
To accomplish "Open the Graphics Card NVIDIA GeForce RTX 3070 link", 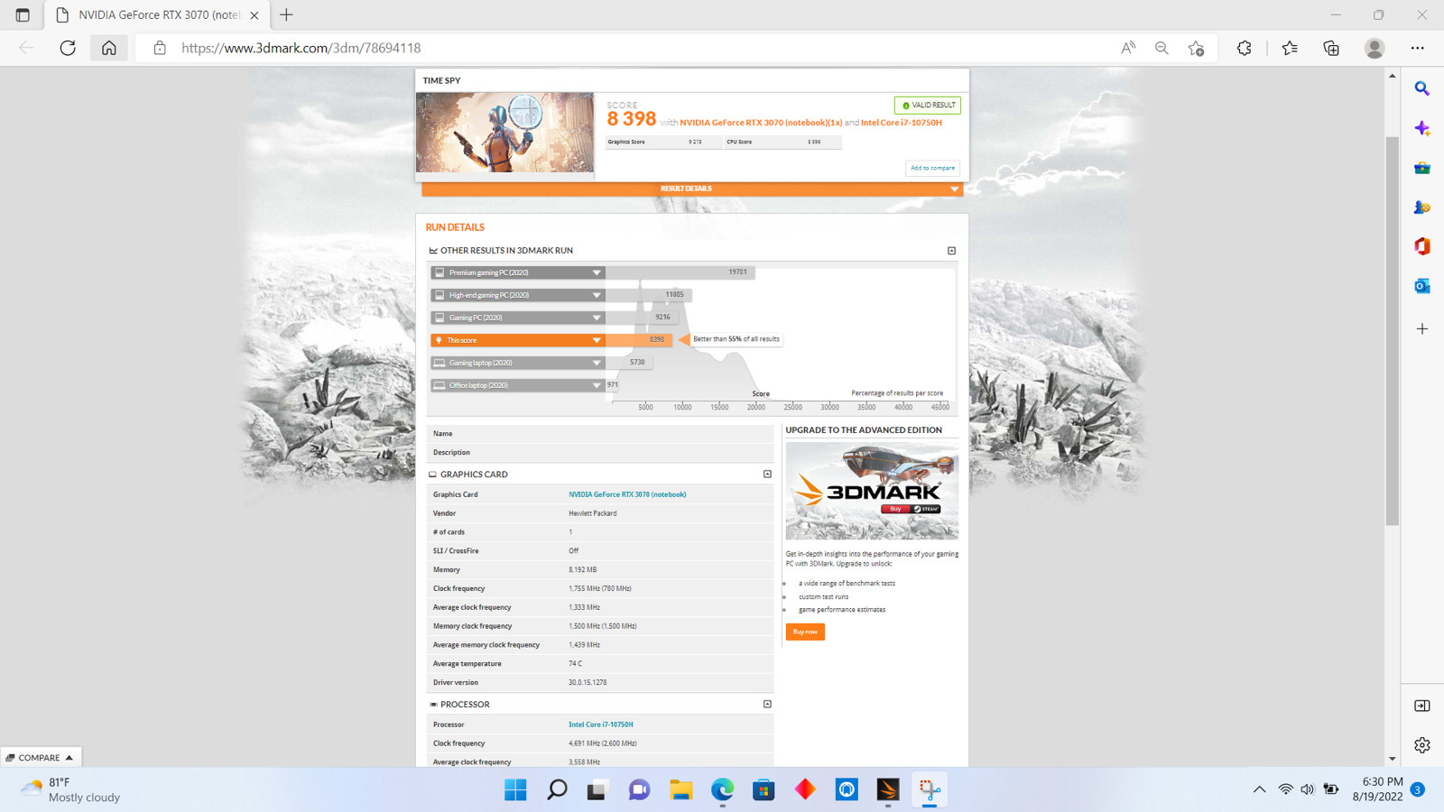I will point(627,494).
